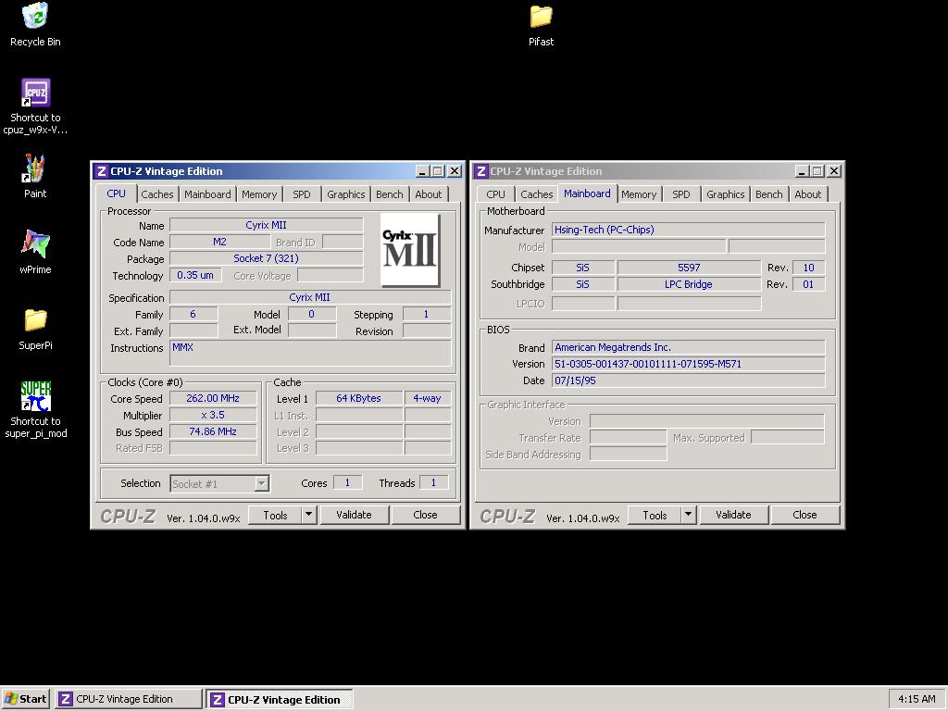The image size is (948, 711).
Task: Click Validate button in left CPU-Z window
Action: (354, 515)
